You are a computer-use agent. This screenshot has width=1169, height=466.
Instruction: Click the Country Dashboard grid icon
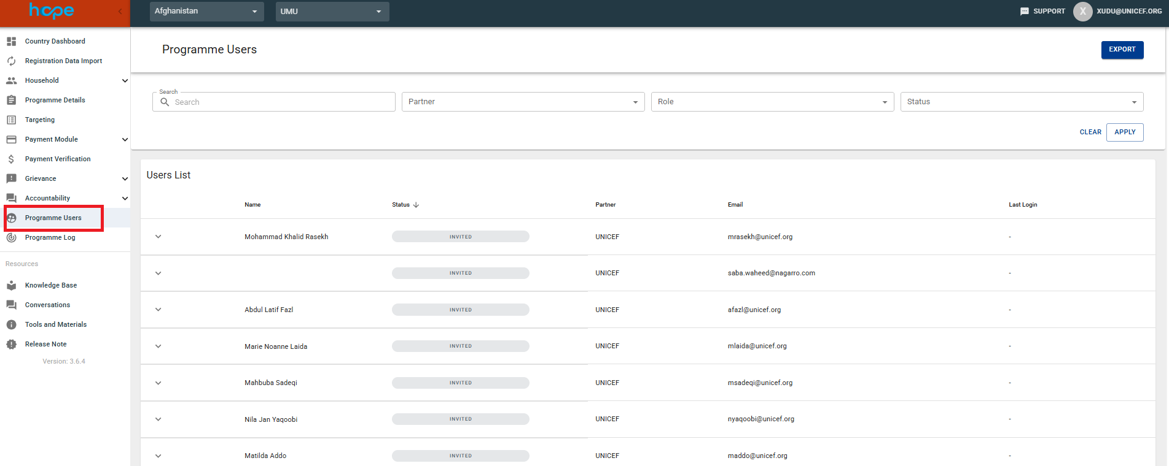pos(11,41)
